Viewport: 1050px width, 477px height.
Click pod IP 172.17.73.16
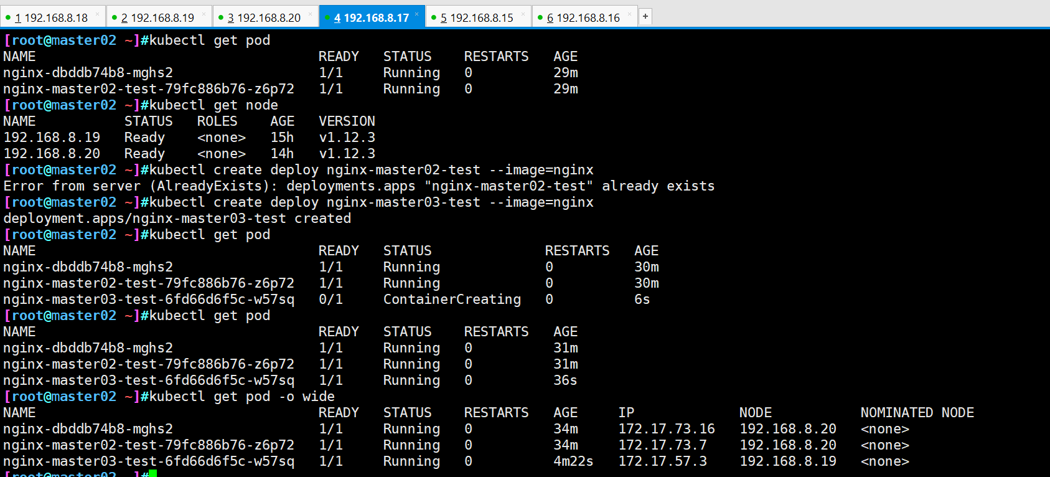(x=667, y=428)
